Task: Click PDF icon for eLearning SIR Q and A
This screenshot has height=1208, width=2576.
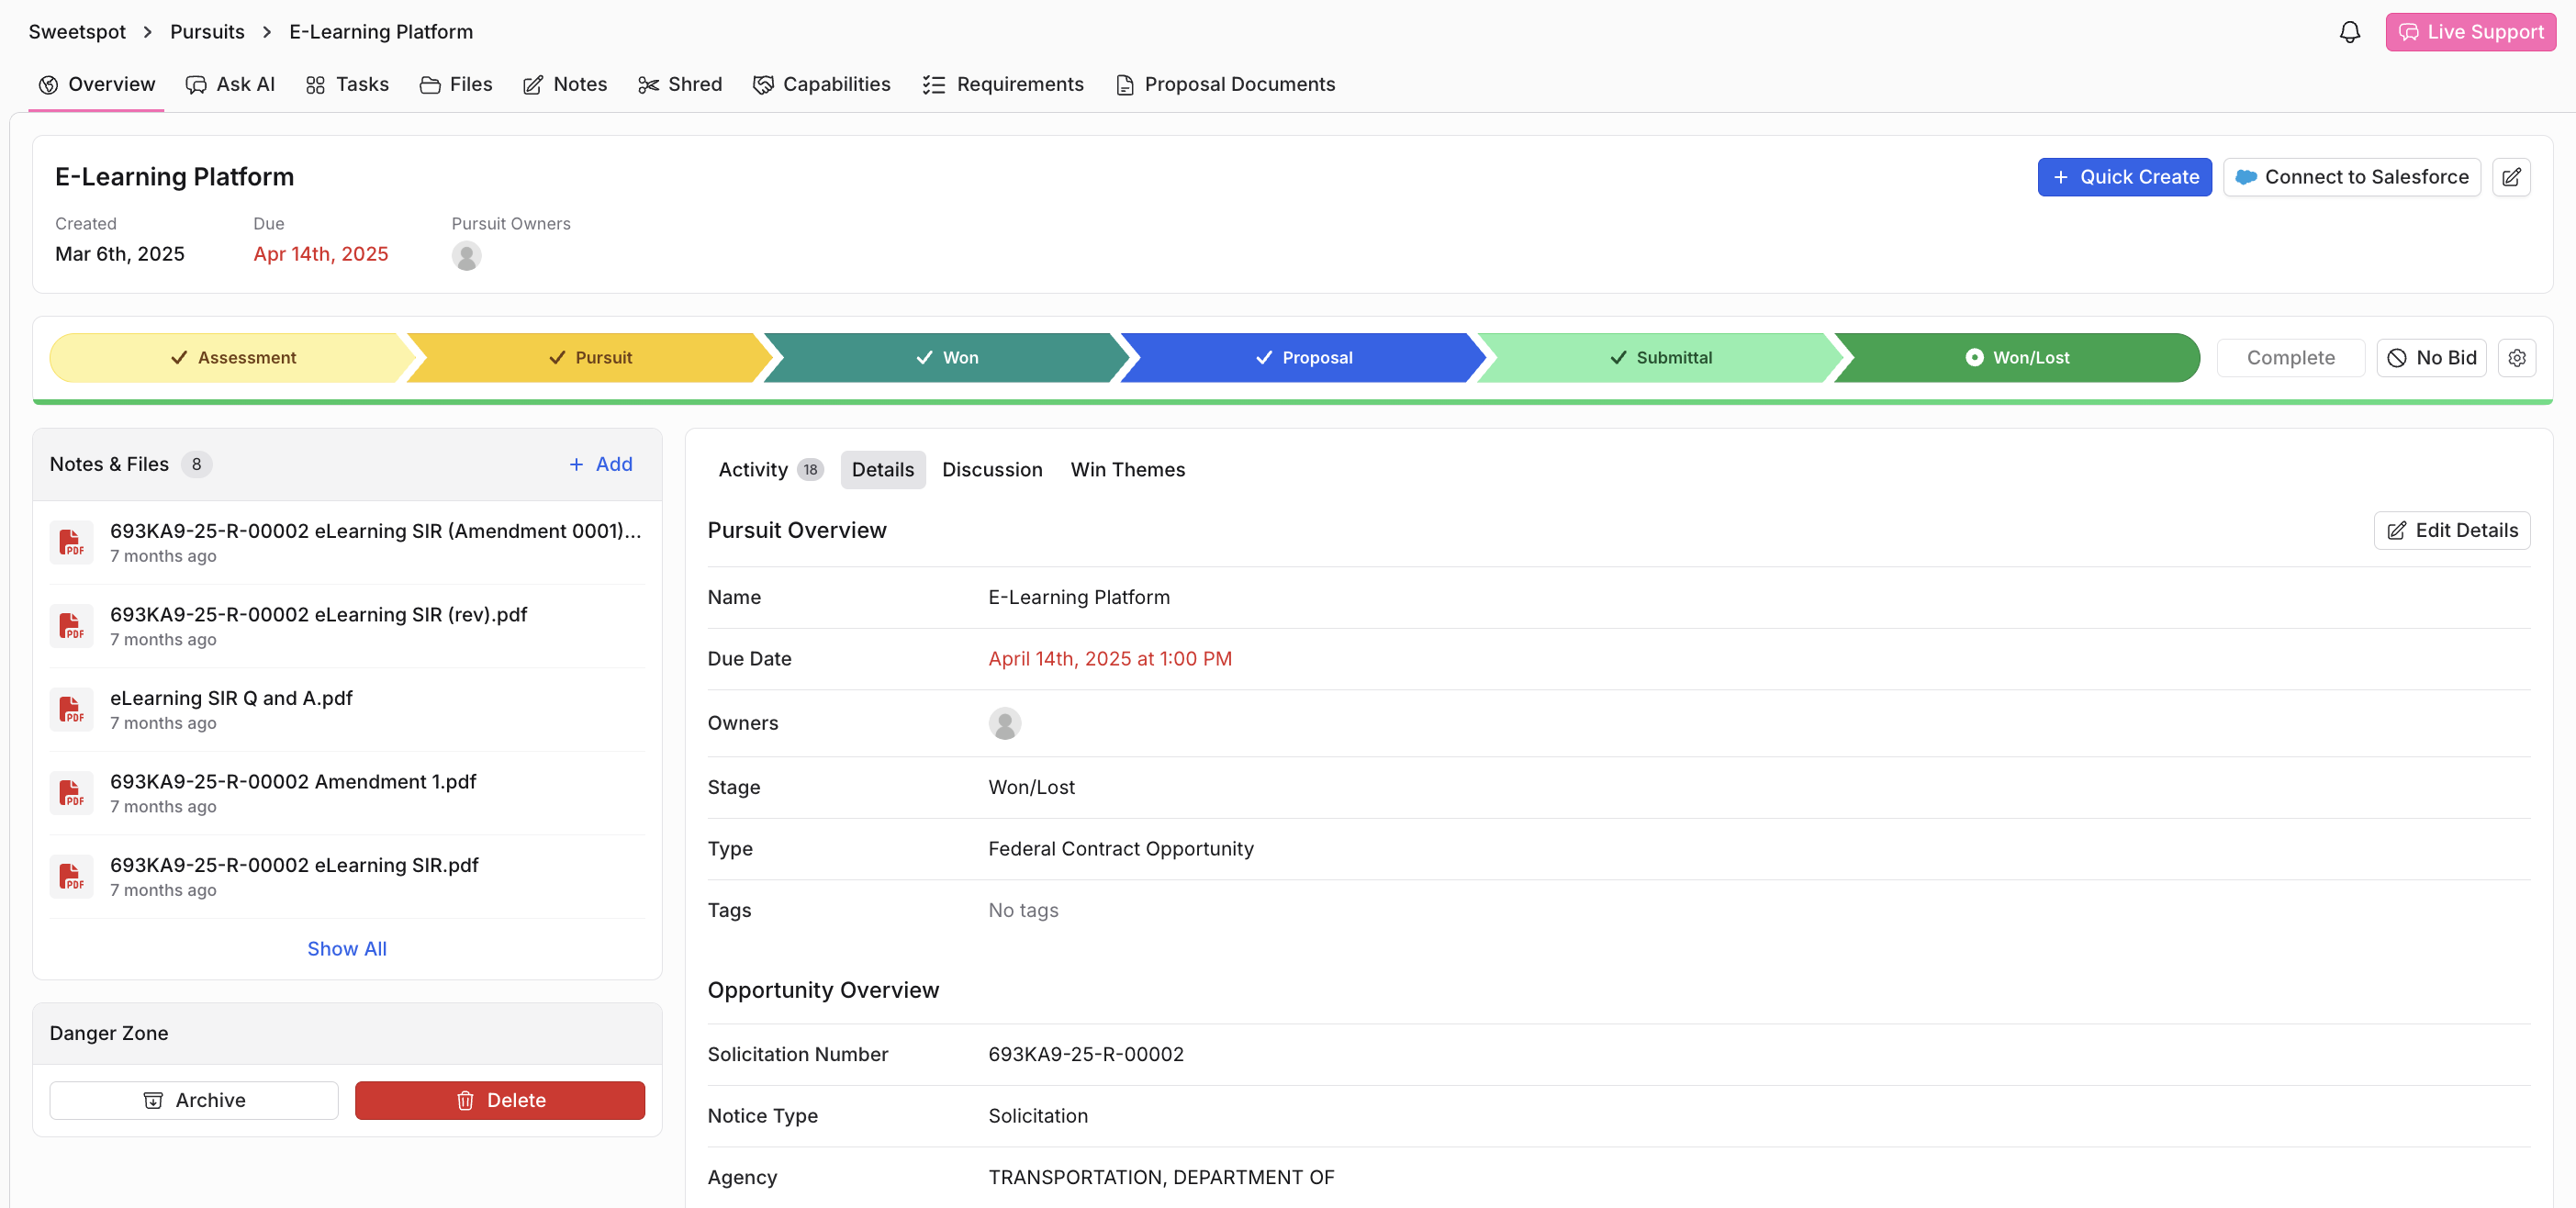Action: 71,709
